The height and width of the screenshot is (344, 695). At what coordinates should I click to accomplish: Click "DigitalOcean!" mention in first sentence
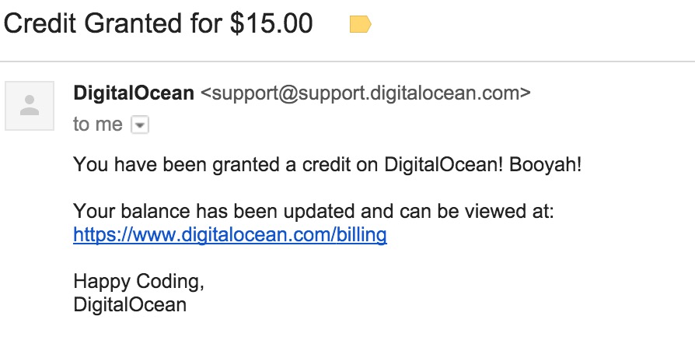(x=444, y=165)
